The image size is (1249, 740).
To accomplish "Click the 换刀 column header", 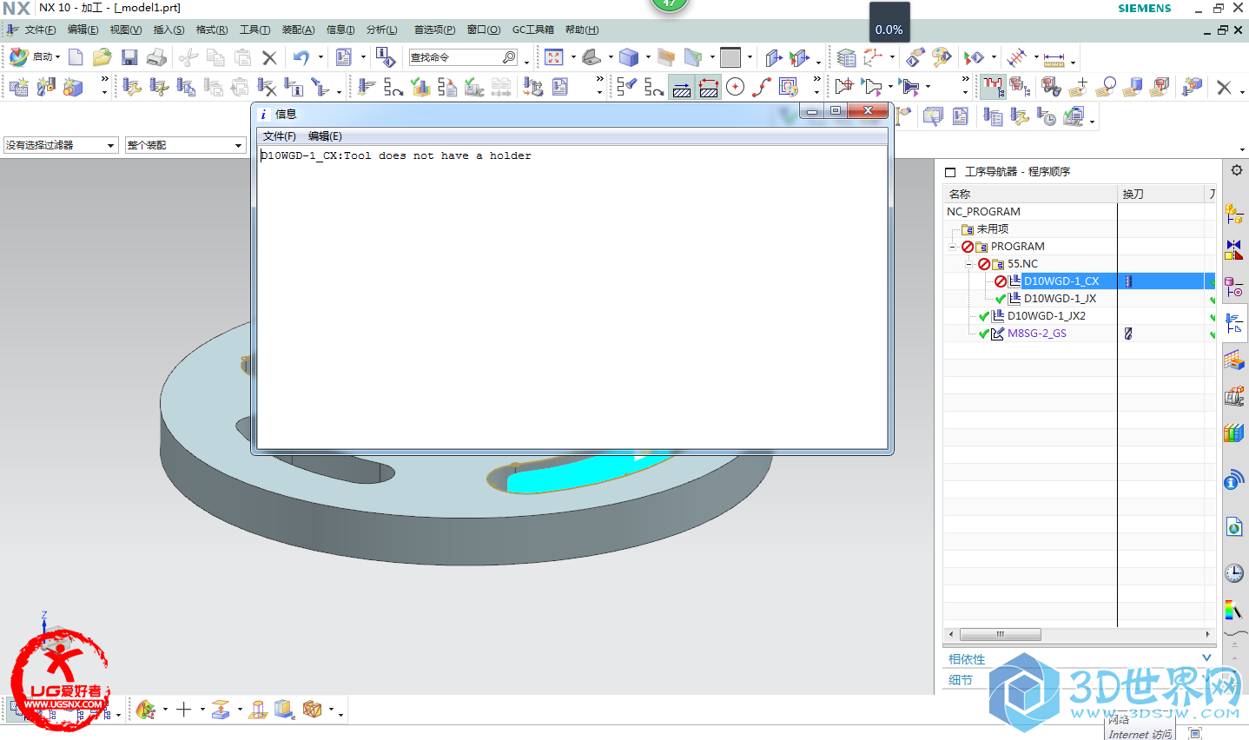I will (x=1161, y=194).
